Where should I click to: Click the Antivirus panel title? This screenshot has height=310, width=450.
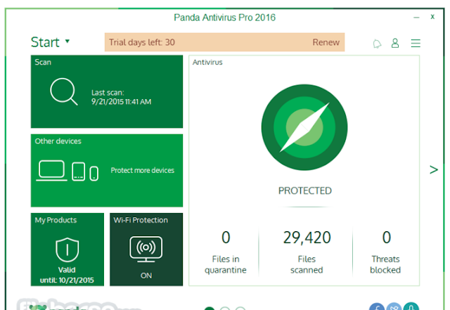coord(207,63)
